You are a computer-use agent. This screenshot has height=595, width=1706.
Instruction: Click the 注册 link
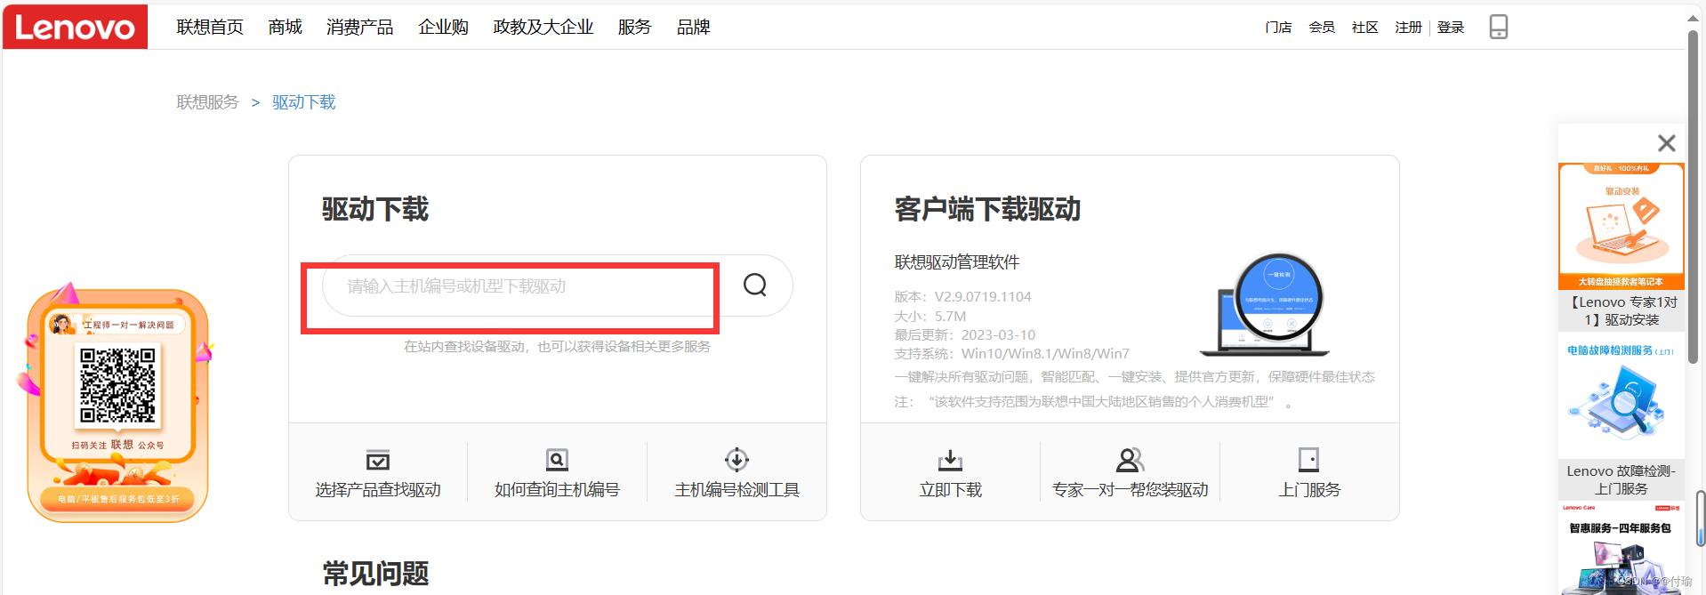(x=1408, y=28)
